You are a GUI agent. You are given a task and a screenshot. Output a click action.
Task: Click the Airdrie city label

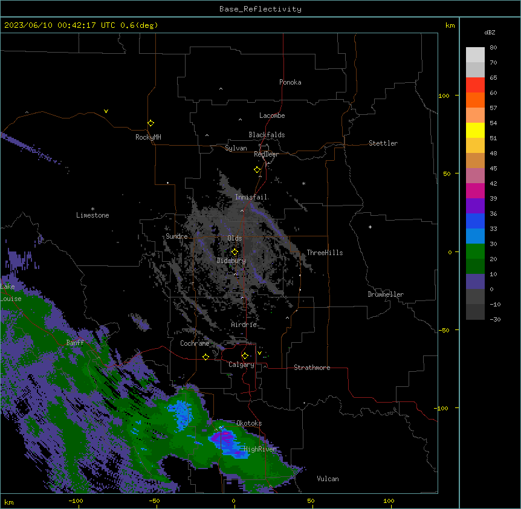[x=244, y=324]
